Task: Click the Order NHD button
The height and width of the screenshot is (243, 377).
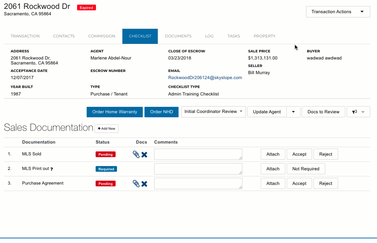Action: 162,112
